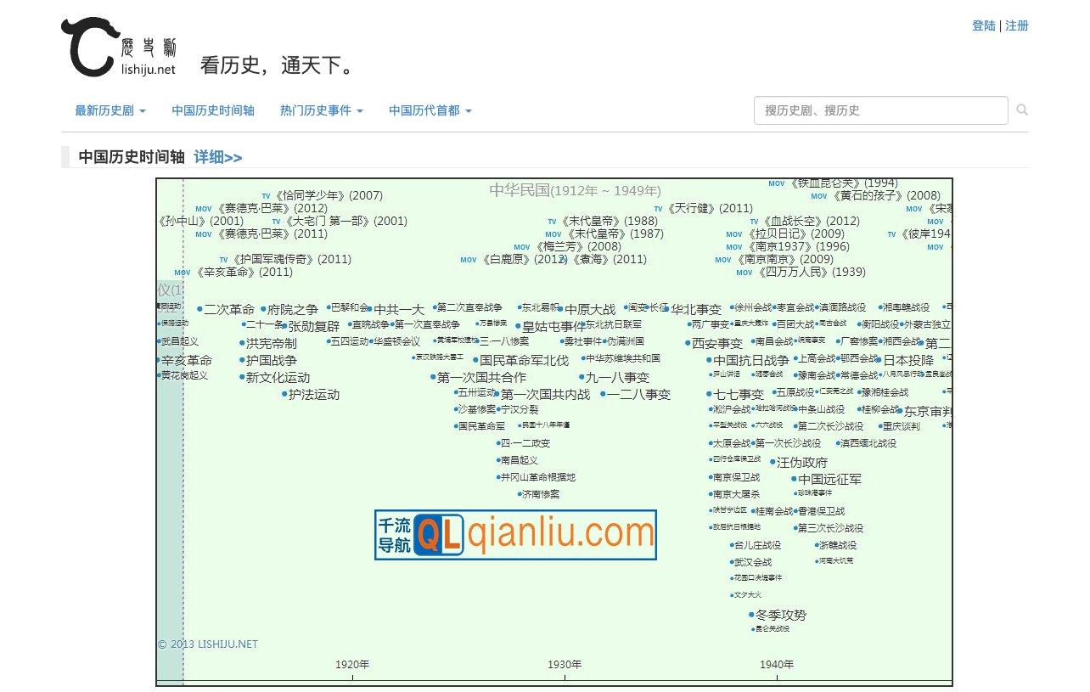Click the lishiju.net logo
The height and width of the screenshot is (692, 1090).
tap(119, 47)
